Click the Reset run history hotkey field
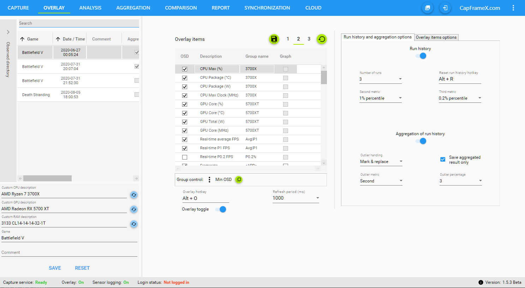The width and height of the screenshot is (525, 288). pyautogui.click(x=460, y=79)
